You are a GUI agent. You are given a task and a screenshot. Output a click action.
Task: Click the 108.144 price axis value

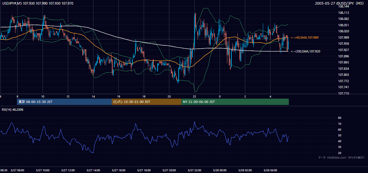(344, 6)
